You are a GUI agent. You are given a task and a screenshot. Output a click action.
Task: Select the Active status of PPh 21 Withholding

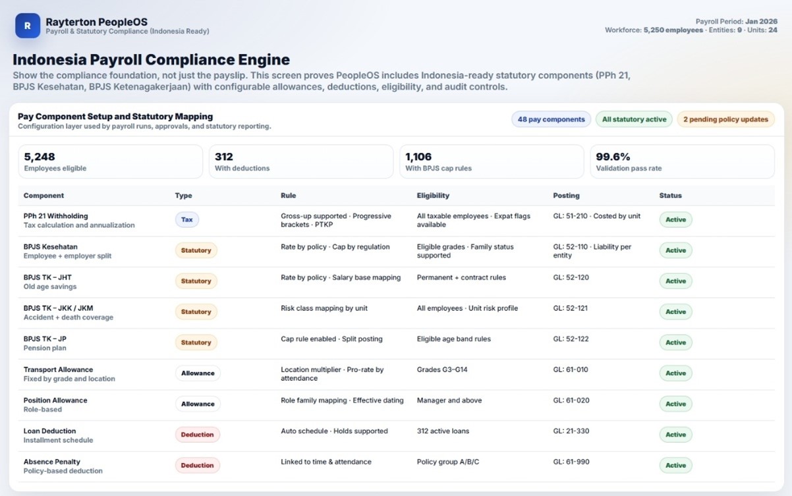tap(675, 220)
